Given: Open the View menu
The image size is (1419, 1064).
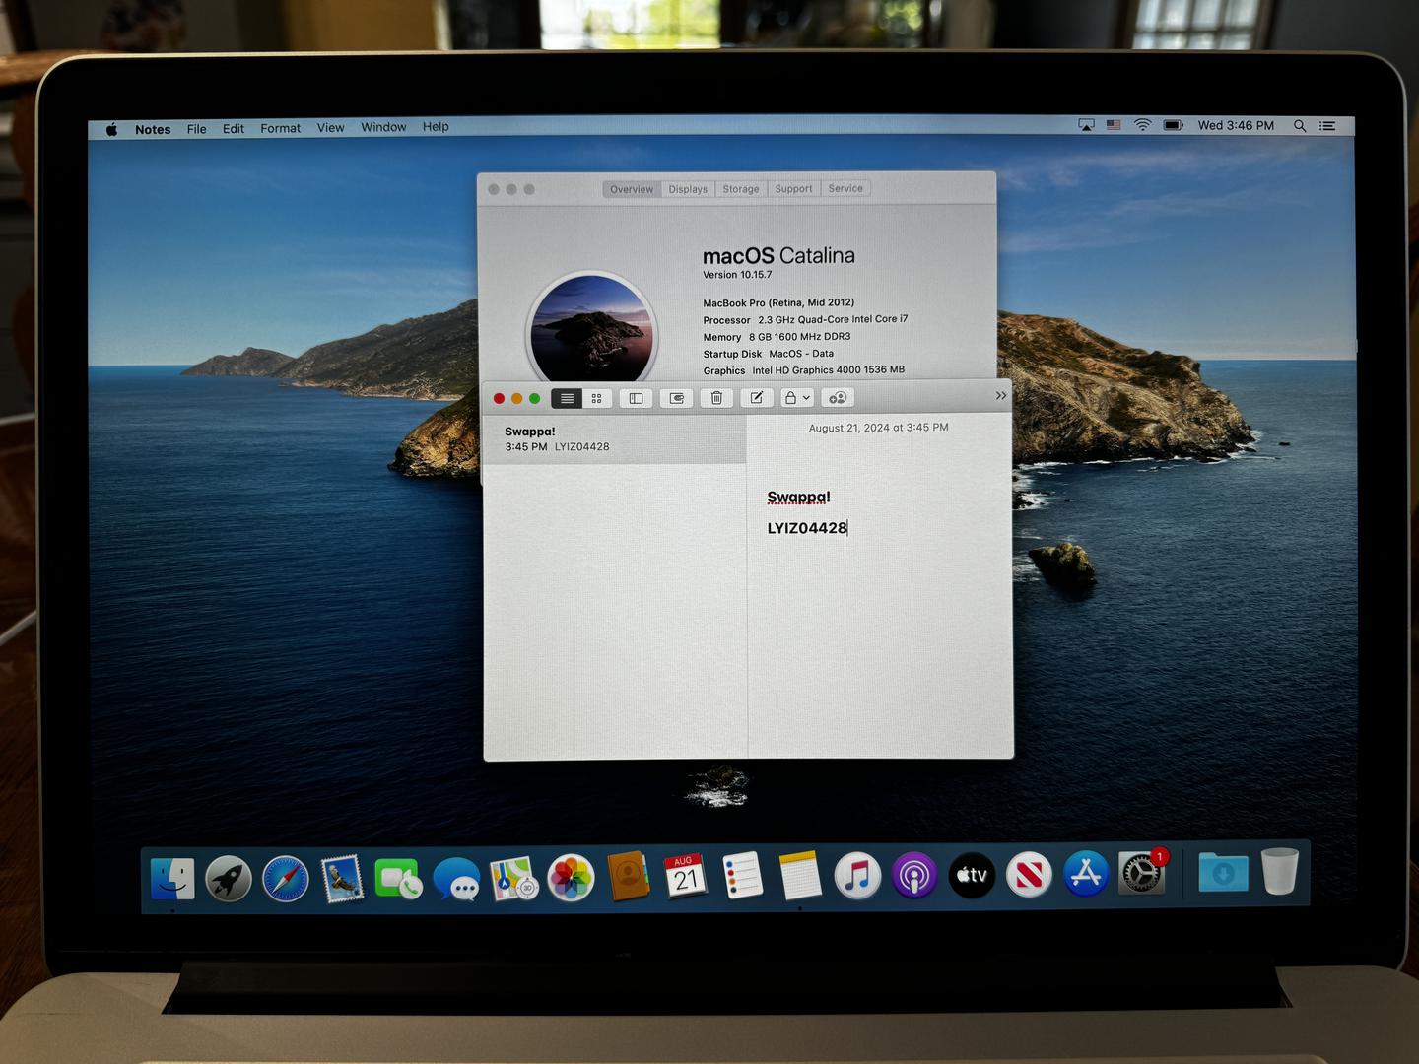Looking at the screenshot, I should coord(331,128).
